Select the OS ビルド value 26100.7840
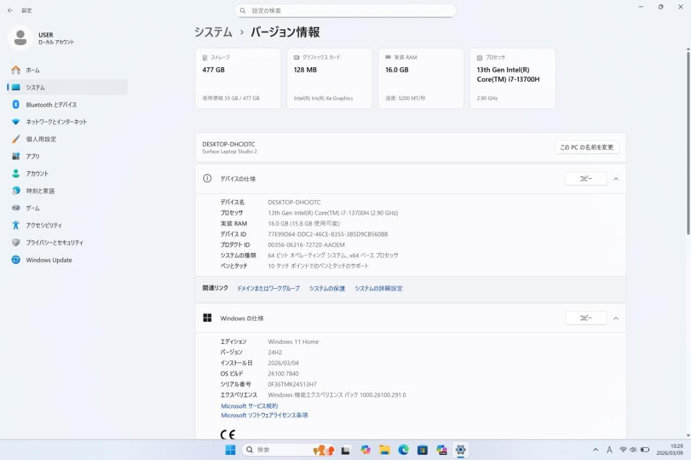691x460 pixels. tap(283, 374)
